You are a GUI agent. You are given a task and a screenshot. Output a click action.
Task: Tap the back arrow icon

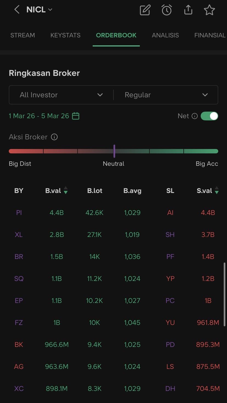tap(17, 10)
